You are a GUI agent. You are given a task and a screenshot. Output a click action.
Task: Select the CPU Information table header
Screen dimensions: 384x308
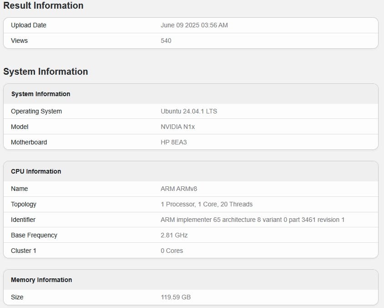pyautogui.click(x=191, y=171)
